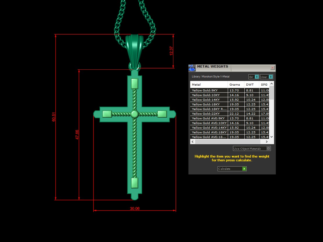
Task: Select the Yellow Gold AVE:9KY row
Action: pos(230,118)
